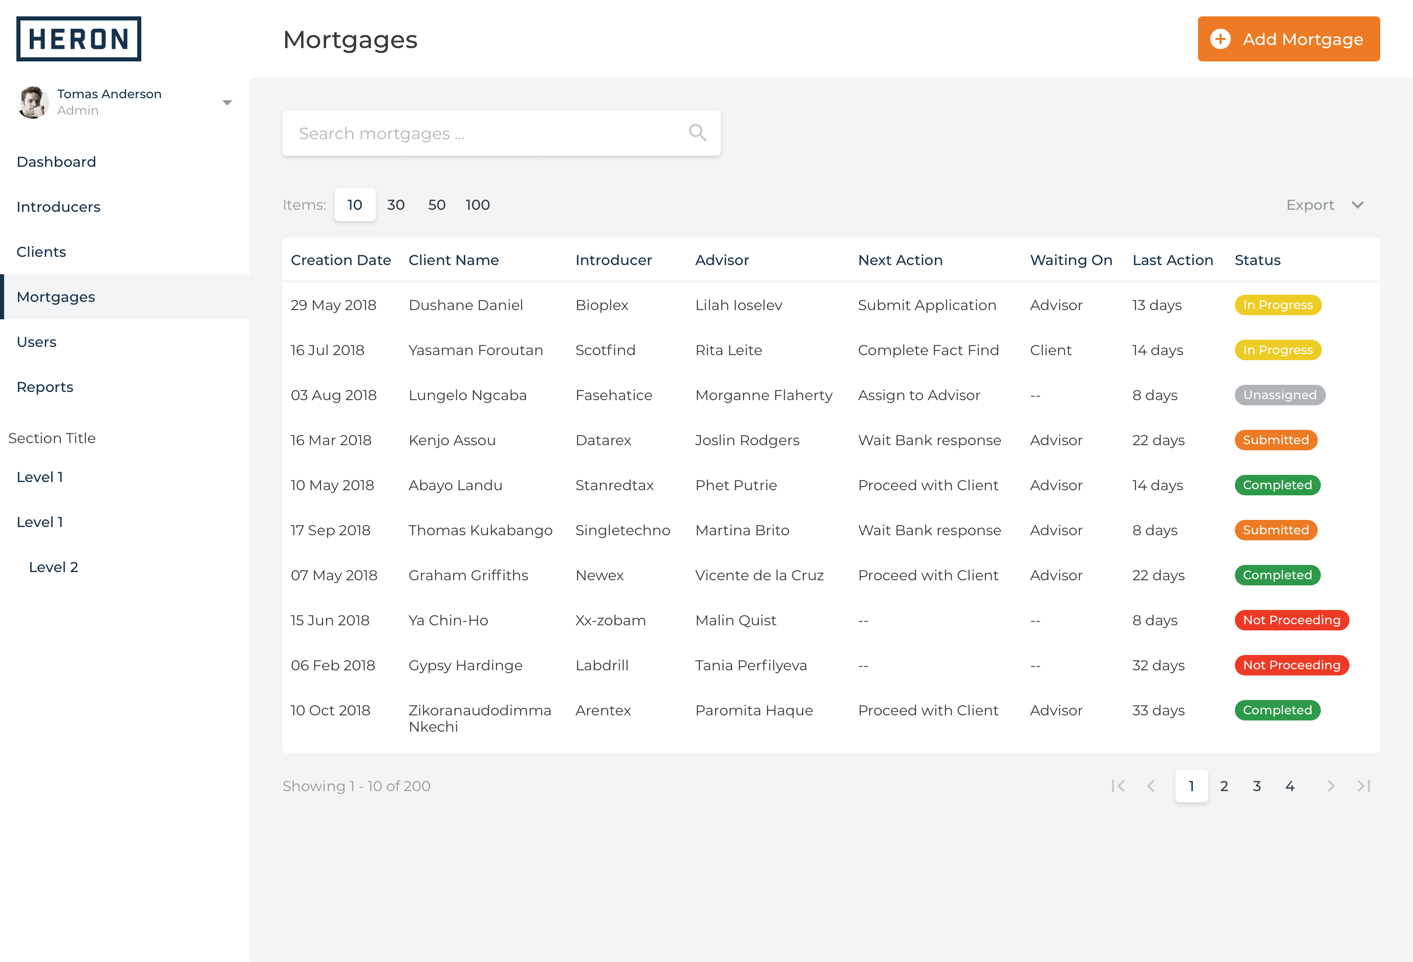Open Users in the sidebar
Screen dimensions: 1413x962
coord(36,341)
